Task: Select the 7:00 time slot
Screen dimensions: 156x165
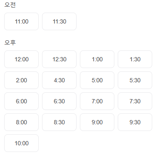Action: coord(97,101)
